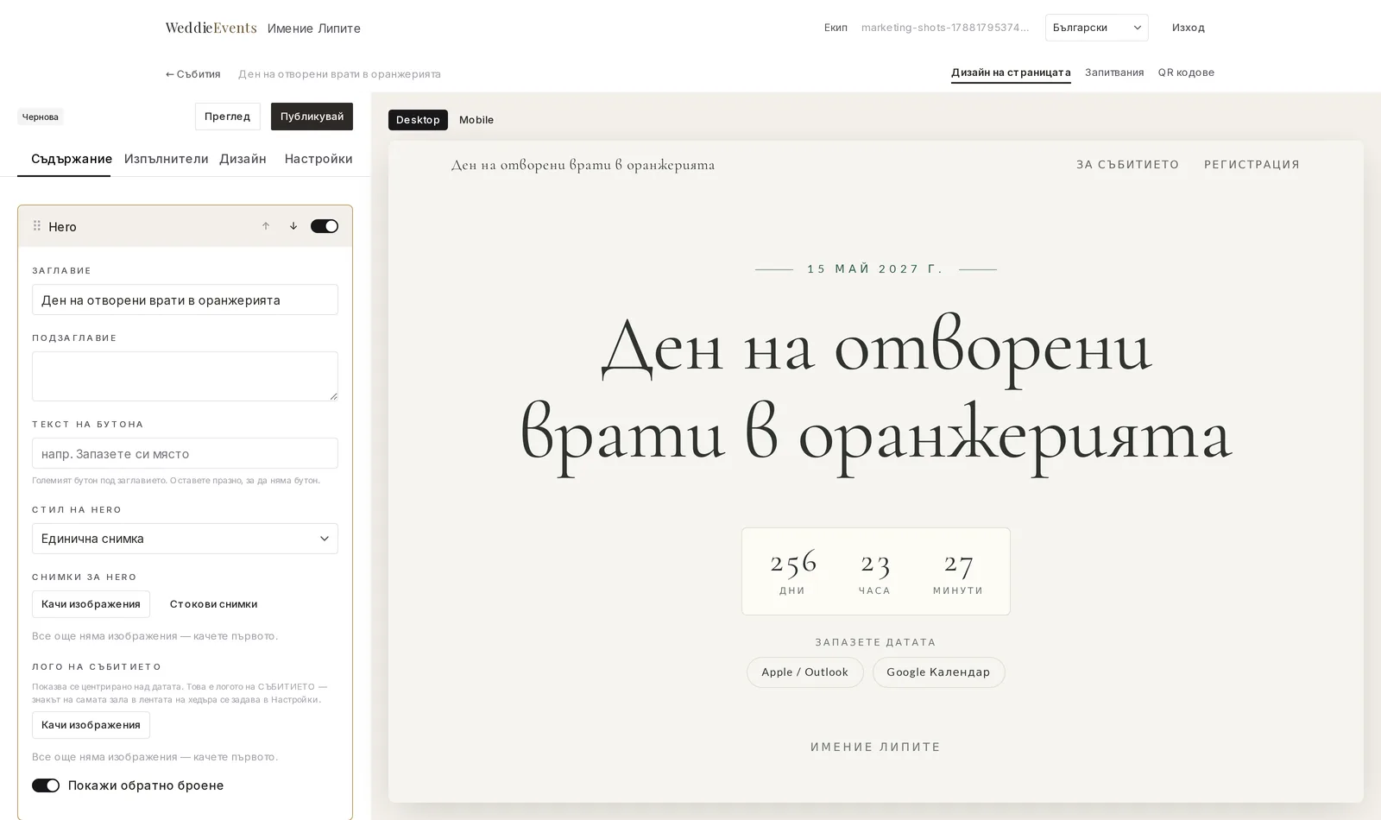Expand the Стил на Hero dropdown
This screenshot has width=1381, height=820.
pos(185,539)
